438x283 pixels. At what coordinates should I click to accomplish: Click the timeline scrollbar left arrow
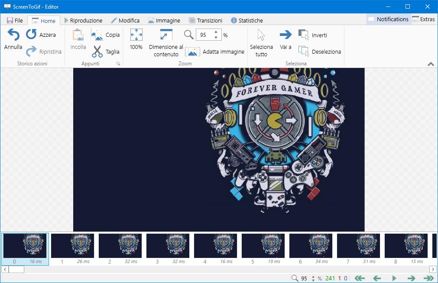click(5, 269)
